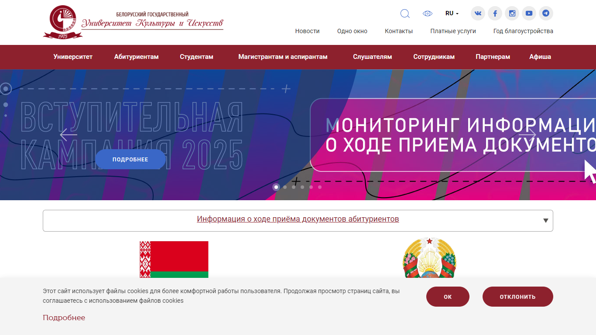Click the МОНИТОРИНГ ИНФОРМАЦИИ banner text
The image size is (596, 335).
point(461,135)
